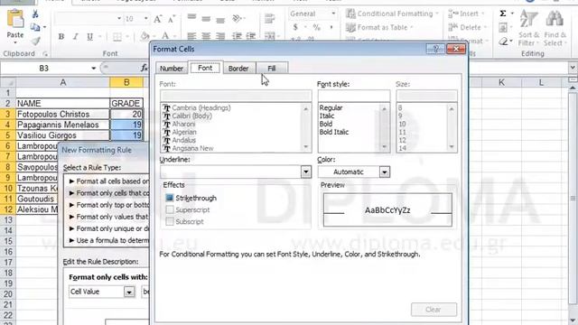Switch to the Border tab
The image size is (578, 325).
click(238, 69)
